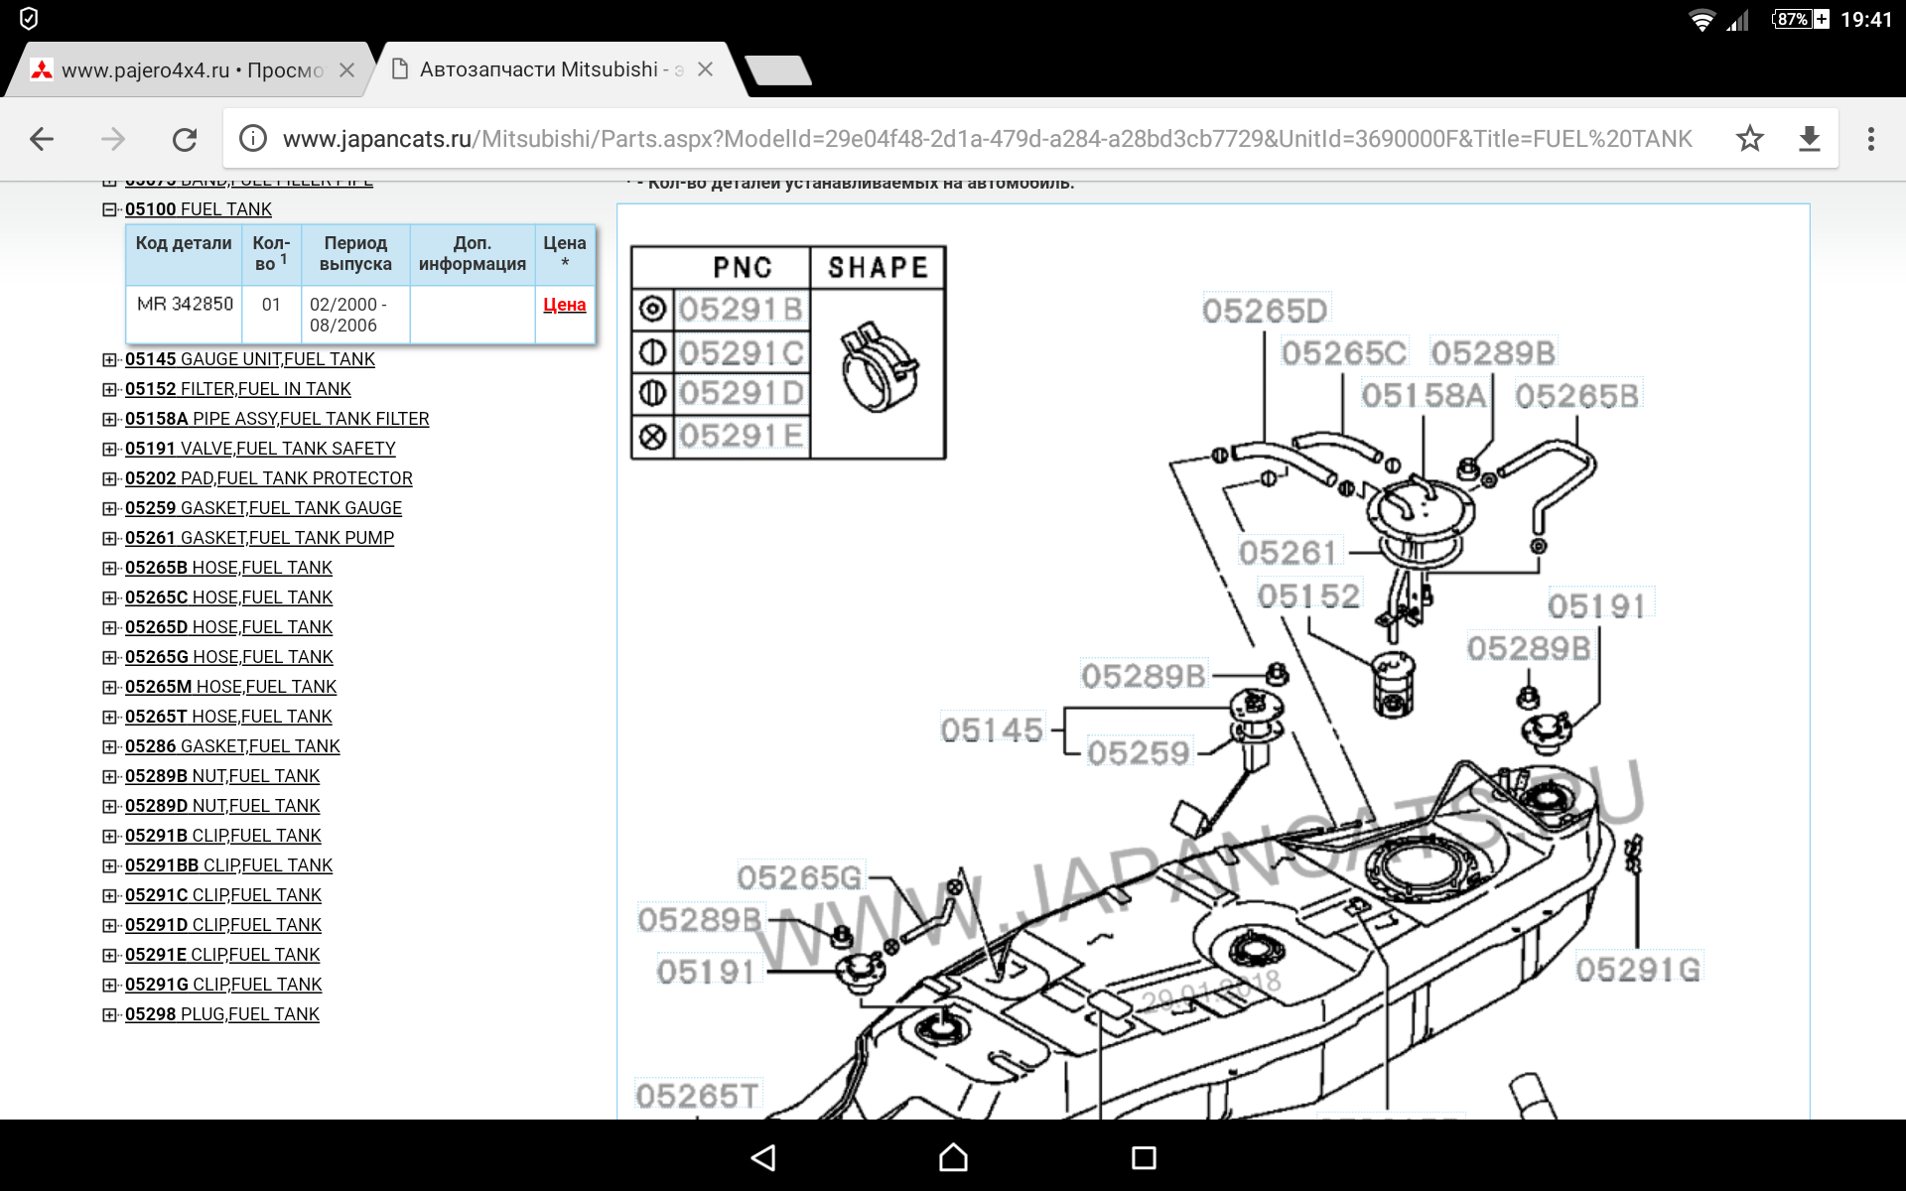Click the browser back arrow
The height and width of the screenshot is (1191, 1906).
42,139
